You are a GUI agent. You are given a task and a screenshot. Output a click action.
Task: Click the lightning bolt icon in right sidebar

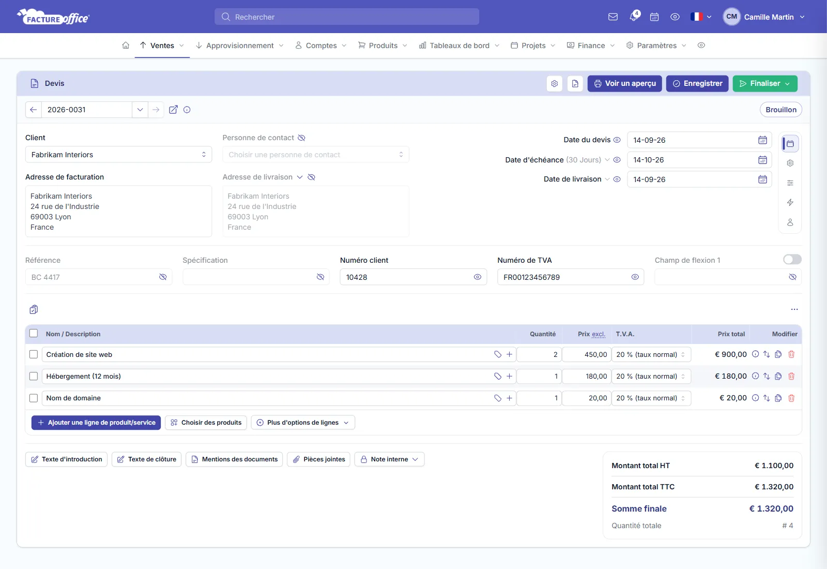pyautogui.click(x=790, y=202)
